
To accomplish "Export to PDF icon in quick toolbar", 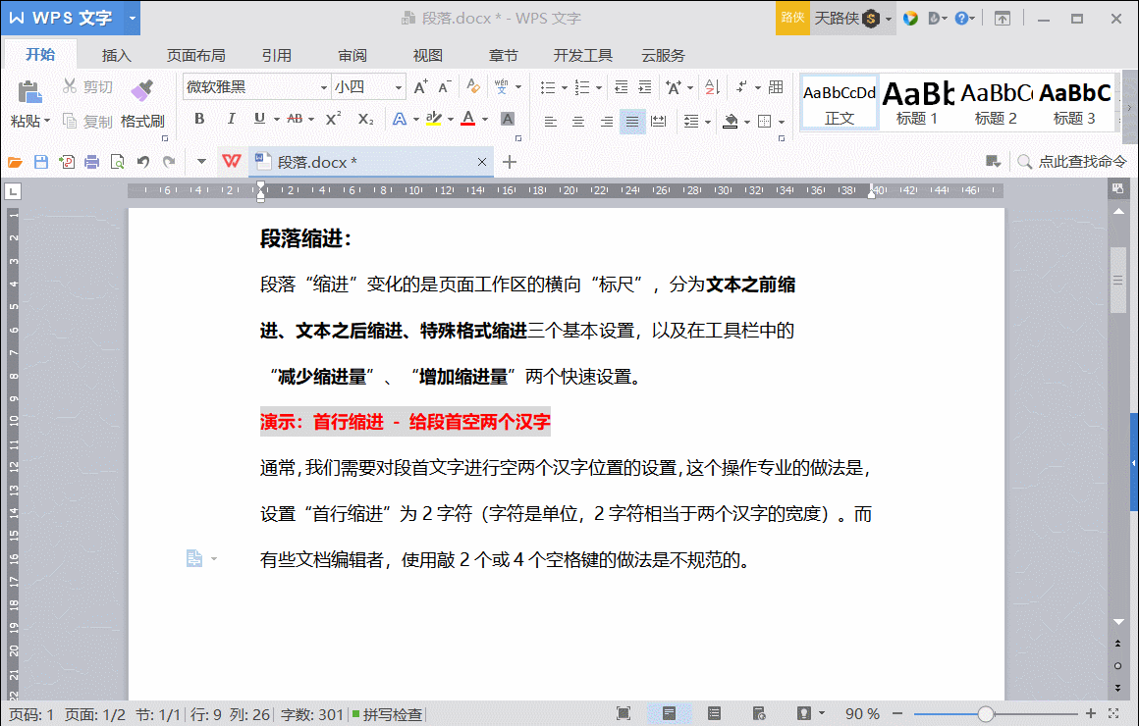I will pos(67,162).
